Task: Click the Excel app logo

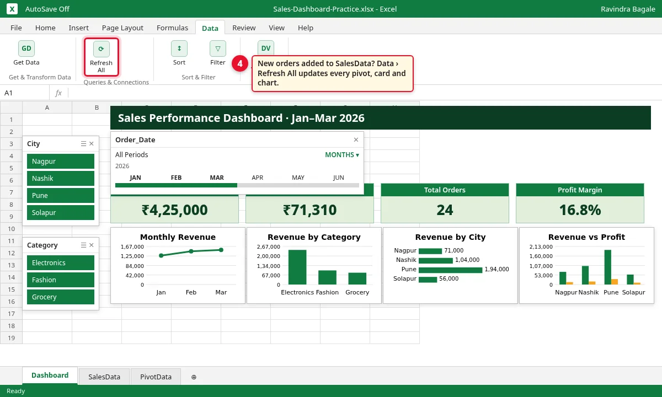Action: 12,9
